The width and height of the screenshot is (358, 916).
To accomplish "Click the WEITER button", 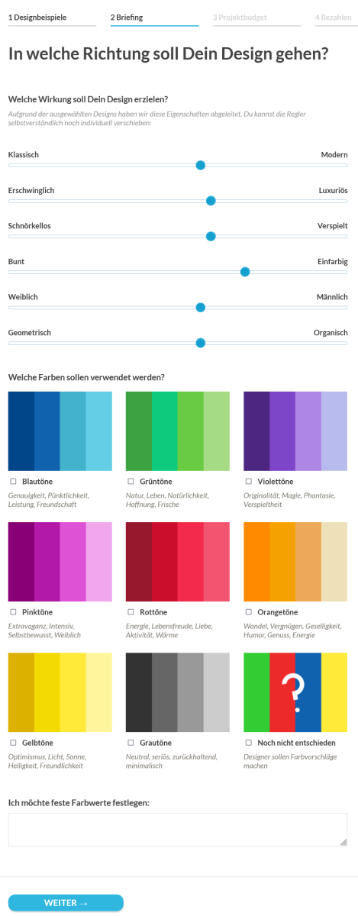I will 66,903.
